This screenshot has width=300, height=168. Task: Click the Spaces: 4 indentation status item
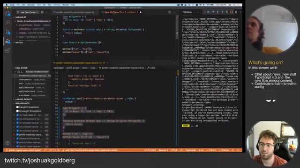coord(163,150)
